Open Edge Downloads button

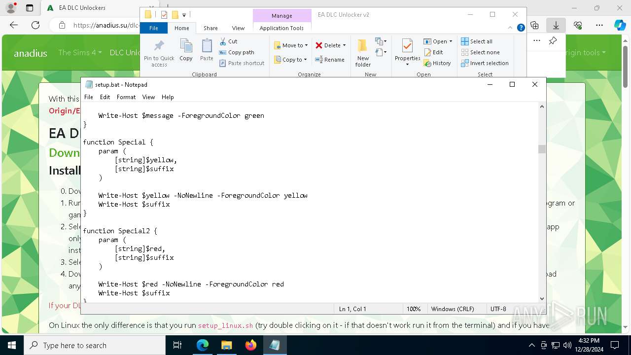556,25
